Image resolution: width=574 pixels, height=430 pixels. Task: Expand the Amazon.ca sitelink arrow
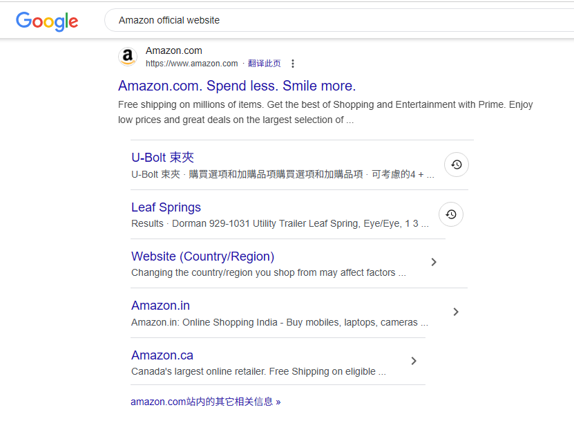click(414, 361)
